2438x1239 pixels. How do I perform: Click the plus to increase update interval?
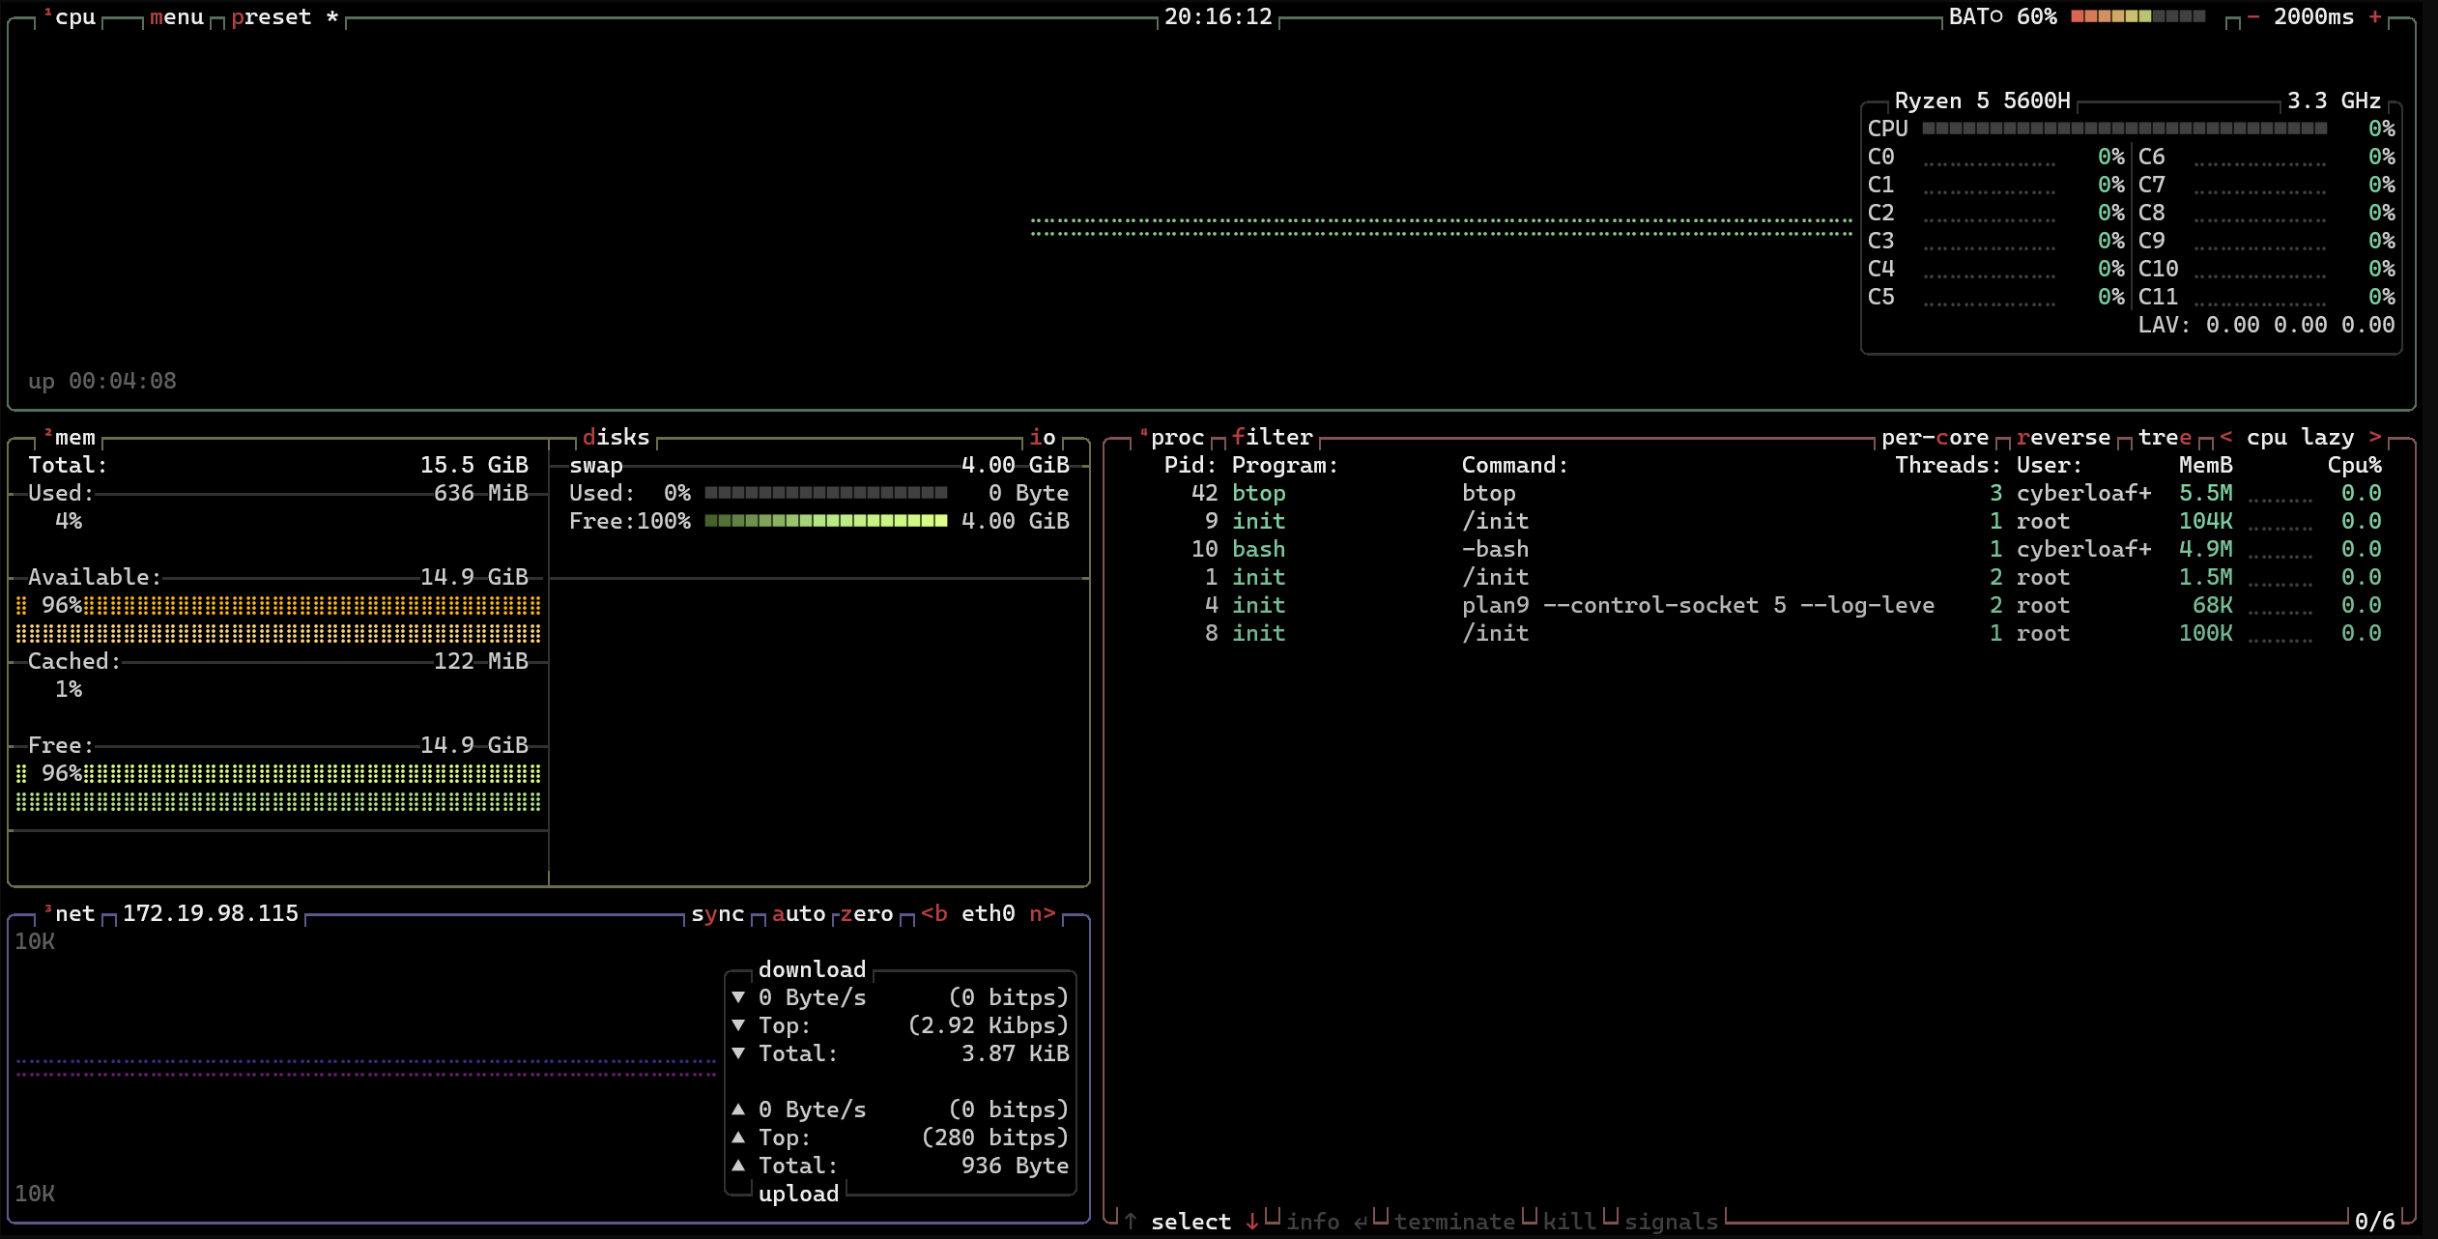2374,17
